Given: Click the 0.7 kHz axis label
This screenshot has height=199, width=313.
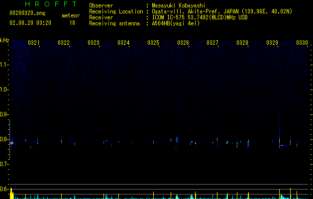Looking at the screenshot, I should (4, 164).
